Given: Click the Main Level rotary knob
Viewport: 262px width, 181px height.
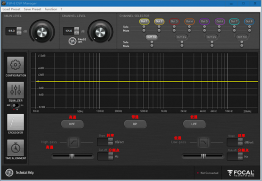Looking at the screenshot, I should [42, 32].
